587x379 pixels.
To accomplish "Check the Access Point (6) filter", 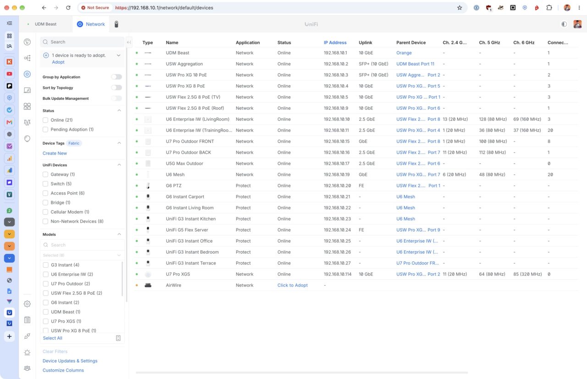I will [45, 193].
